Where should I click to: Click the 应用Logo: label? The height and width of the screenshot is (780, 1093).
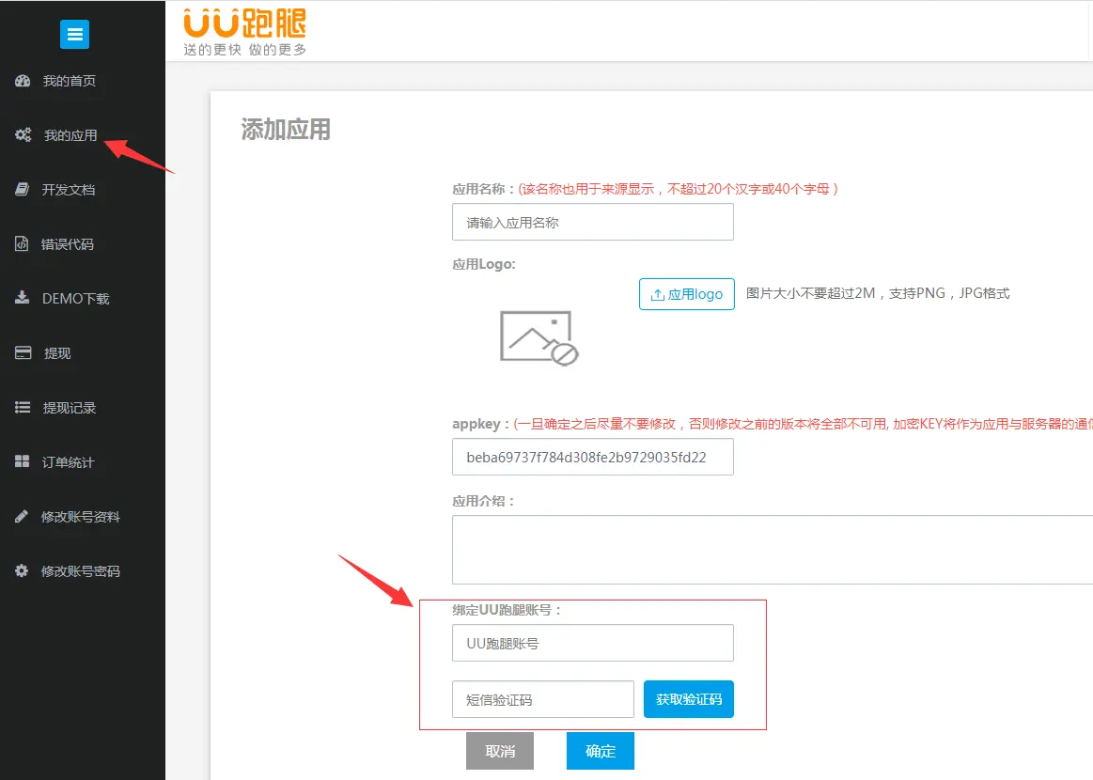click(x=484, y=264)
